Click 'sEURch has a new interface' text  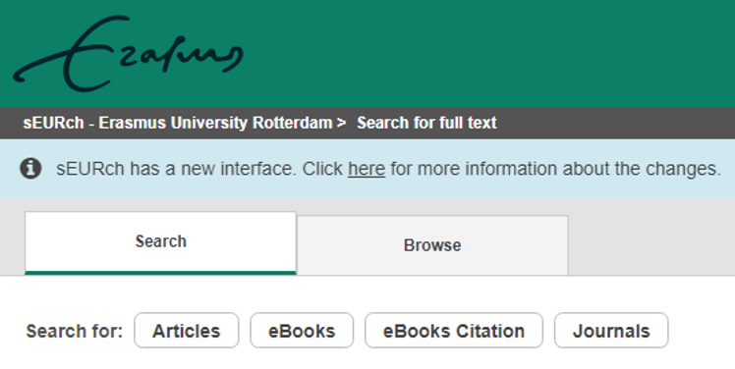pos(176,169)
